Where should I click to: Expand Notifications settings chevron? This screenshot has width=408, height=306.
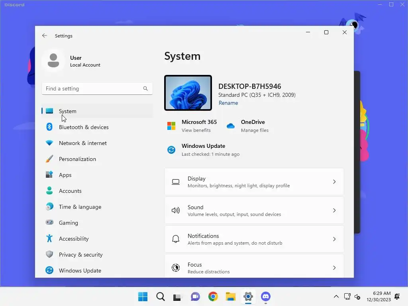[334, 239]
